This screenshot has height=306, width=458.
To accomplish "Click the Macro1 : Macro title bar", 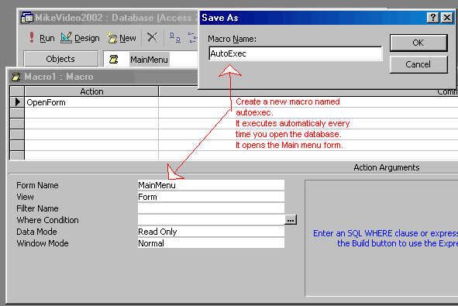I will click(x=102, y=77).
